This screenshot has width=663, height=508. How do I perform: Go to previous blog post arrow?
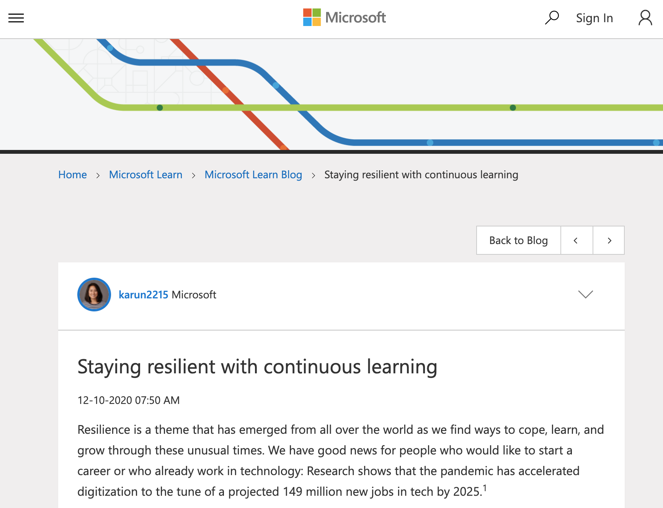[576, 241]
